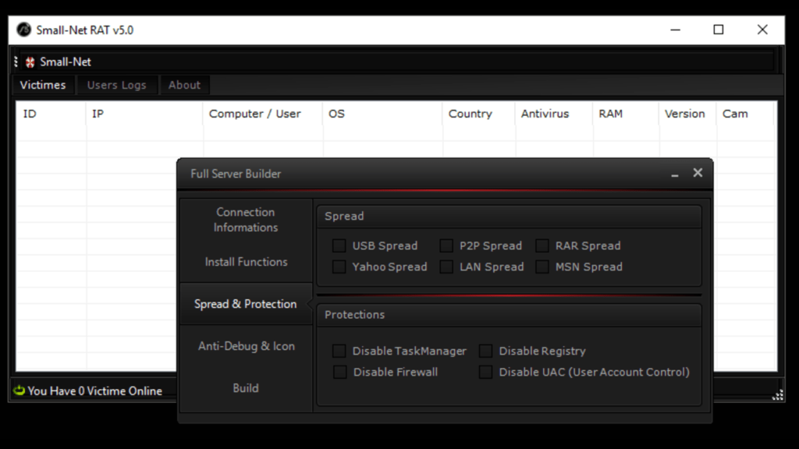Click the RAM column header
This screenshot has height=449, width=799.
[626, 114]
